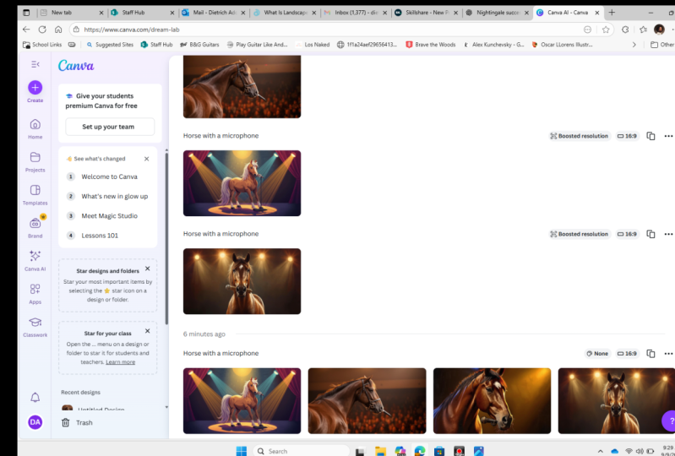Viewport: 675px width, 456px height.
Task: Open more options for second boosted row
Action: pos(668,234)
